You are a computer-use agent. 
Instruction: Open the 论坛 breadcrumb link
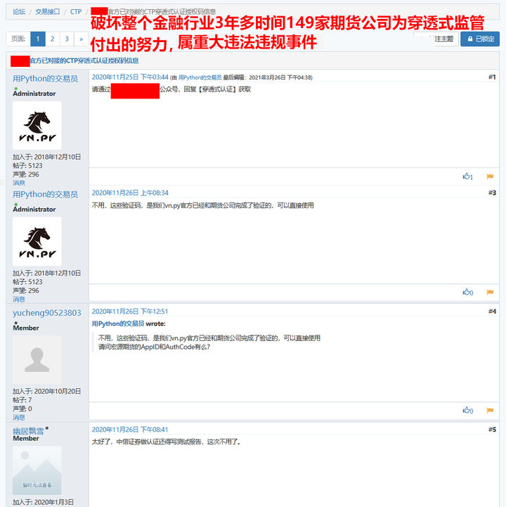click(19, 12)
